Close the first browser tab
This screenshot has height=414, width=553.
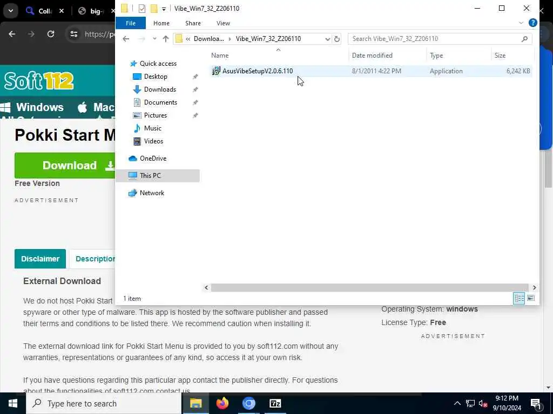pyautogui.click(x=62, y=11)
